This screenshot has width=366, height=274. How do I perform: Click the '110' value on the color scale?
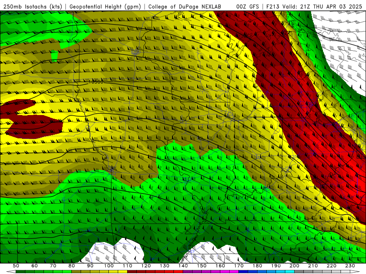tap(127, 266)
